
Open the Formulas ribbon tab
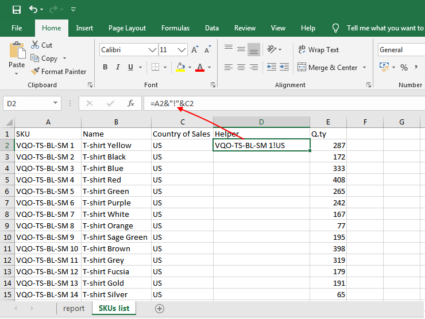tap(175, 28)
